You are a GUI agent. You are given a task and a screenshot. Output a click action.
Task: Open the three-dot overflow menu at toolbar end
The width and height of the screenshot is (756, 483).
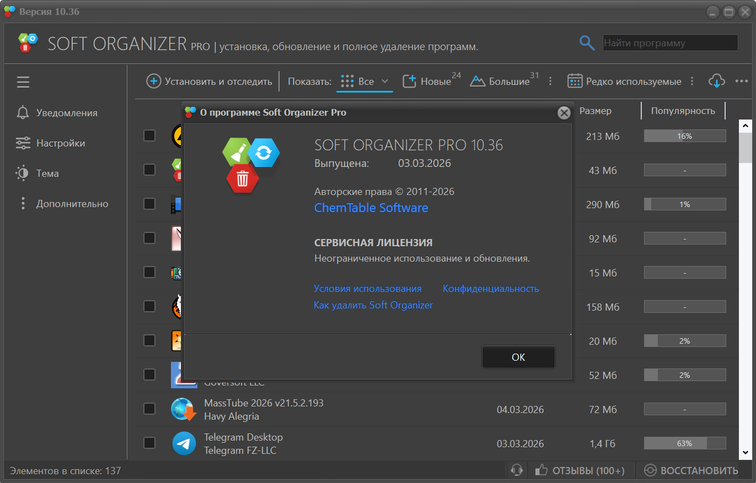click(741, 82)
